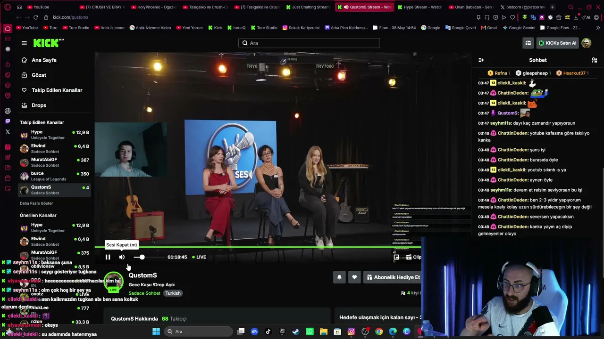Screen dimensions: 604x339
Task: Open TikTok from the taskbar
Action: tap(268, 331)
